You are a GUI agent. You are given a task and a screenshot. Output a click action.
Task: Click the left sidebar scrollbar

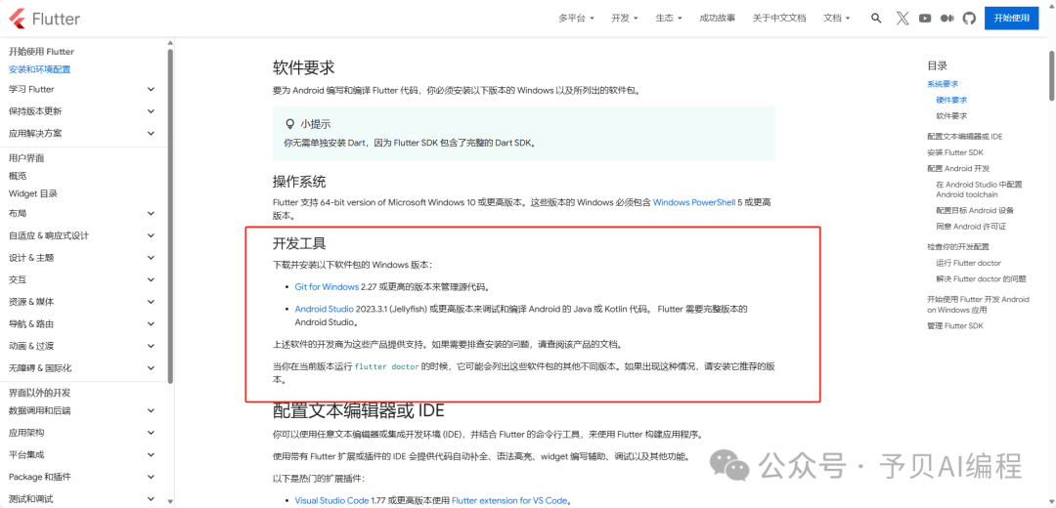[x=170, y=215]
